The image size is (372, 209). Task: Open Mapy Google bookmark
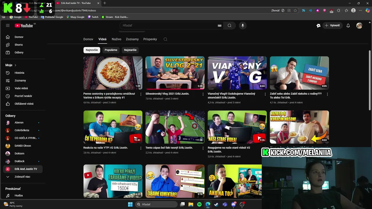coord(76,17)
